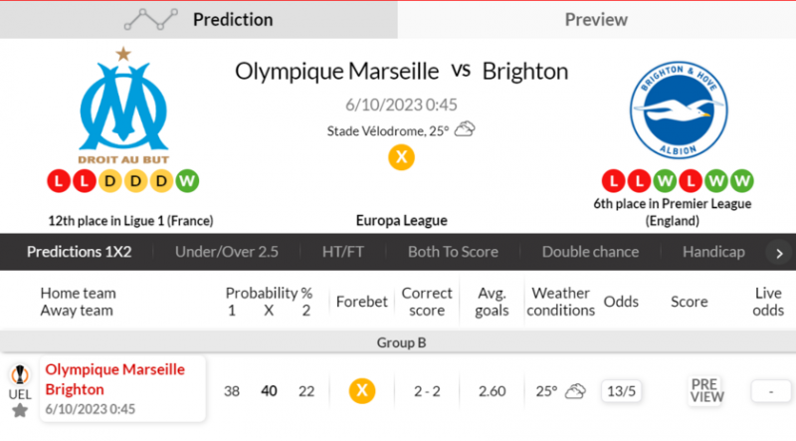The image size is (796, 441).
Task: Switch to the Preview tab
Action: pos(596,19)
